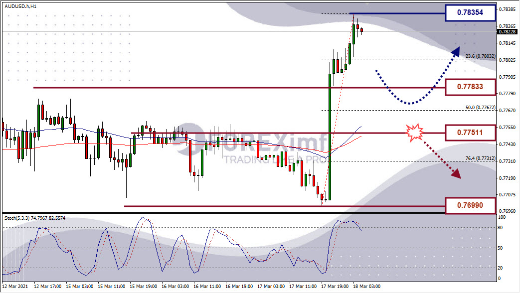This screenshot has height=293, width=520.
Task: Click the stochastic 0 scale value
Action: coord(500,279)
